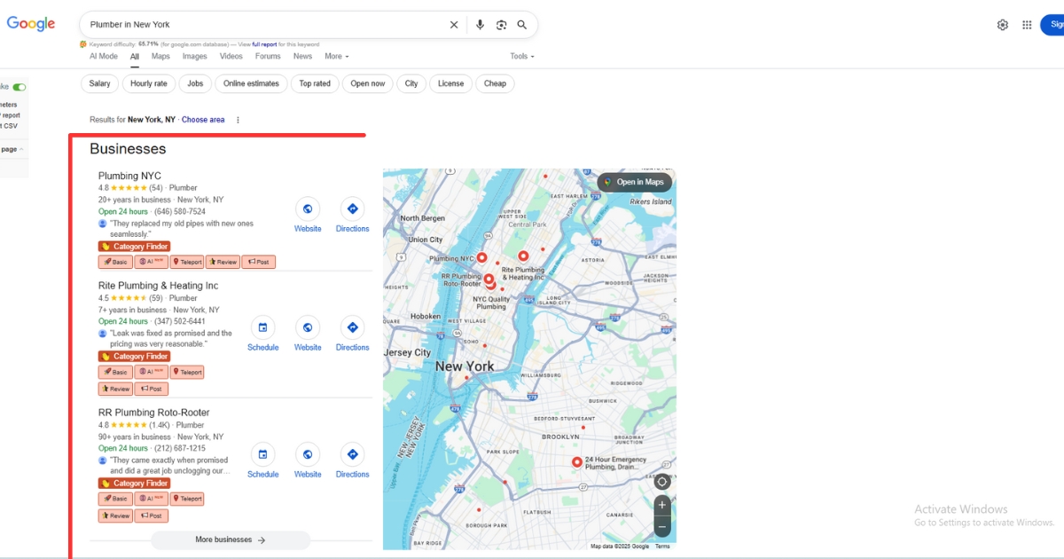Screen dimensions: 1064x559
Task: Apply the Online estimates filter chip
Action: pyautogui.click(x=251, y=83)
